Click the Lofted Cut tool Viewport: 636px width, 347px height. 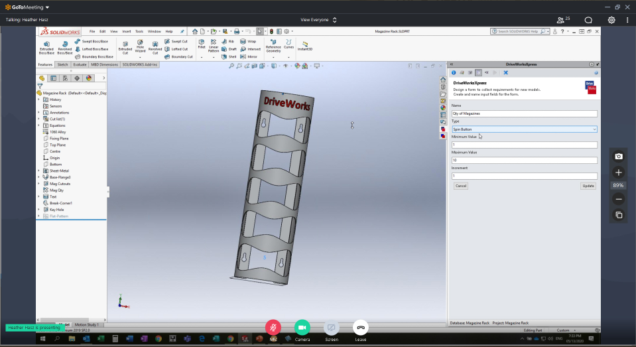coord(176,49)
